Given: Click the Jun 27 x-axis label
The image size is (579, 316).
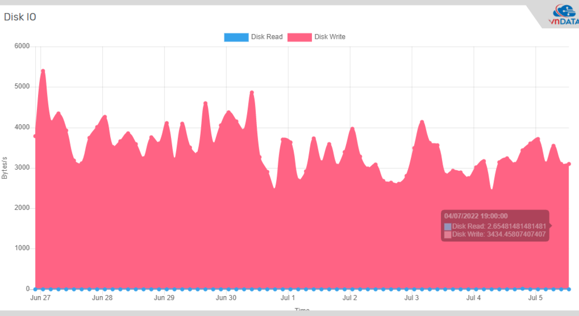Looking at the screenshot, I should [40, 298].
